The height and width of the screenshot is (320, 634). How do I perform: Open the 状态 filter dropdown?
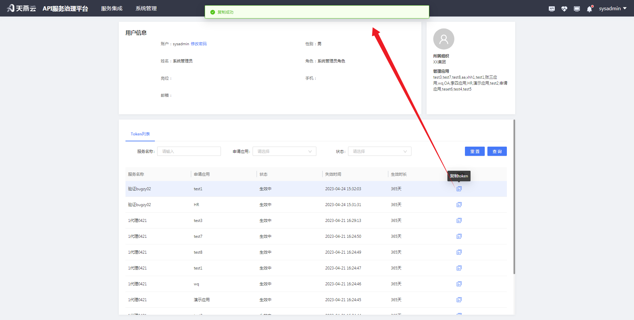pos(380,151)
